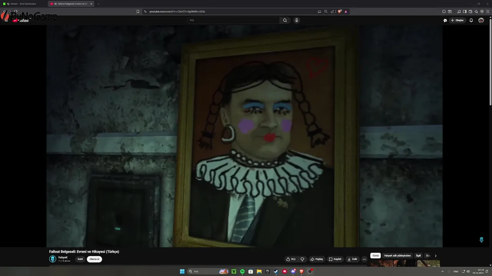Open the Windows Start menu

click(x=182, y=271)
